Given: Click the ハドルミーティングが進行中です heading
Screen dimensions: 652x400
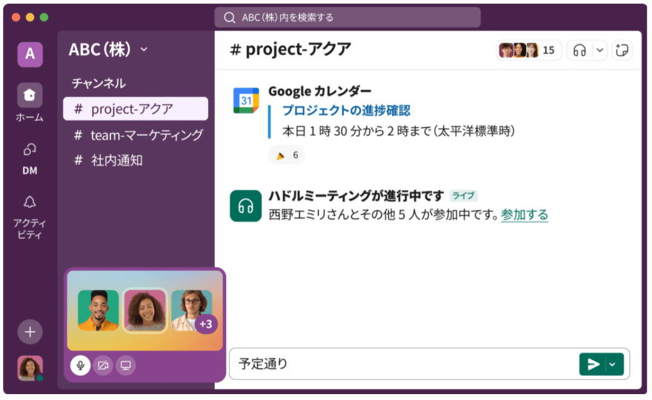Looking at the screenshot, I should 356,195.
